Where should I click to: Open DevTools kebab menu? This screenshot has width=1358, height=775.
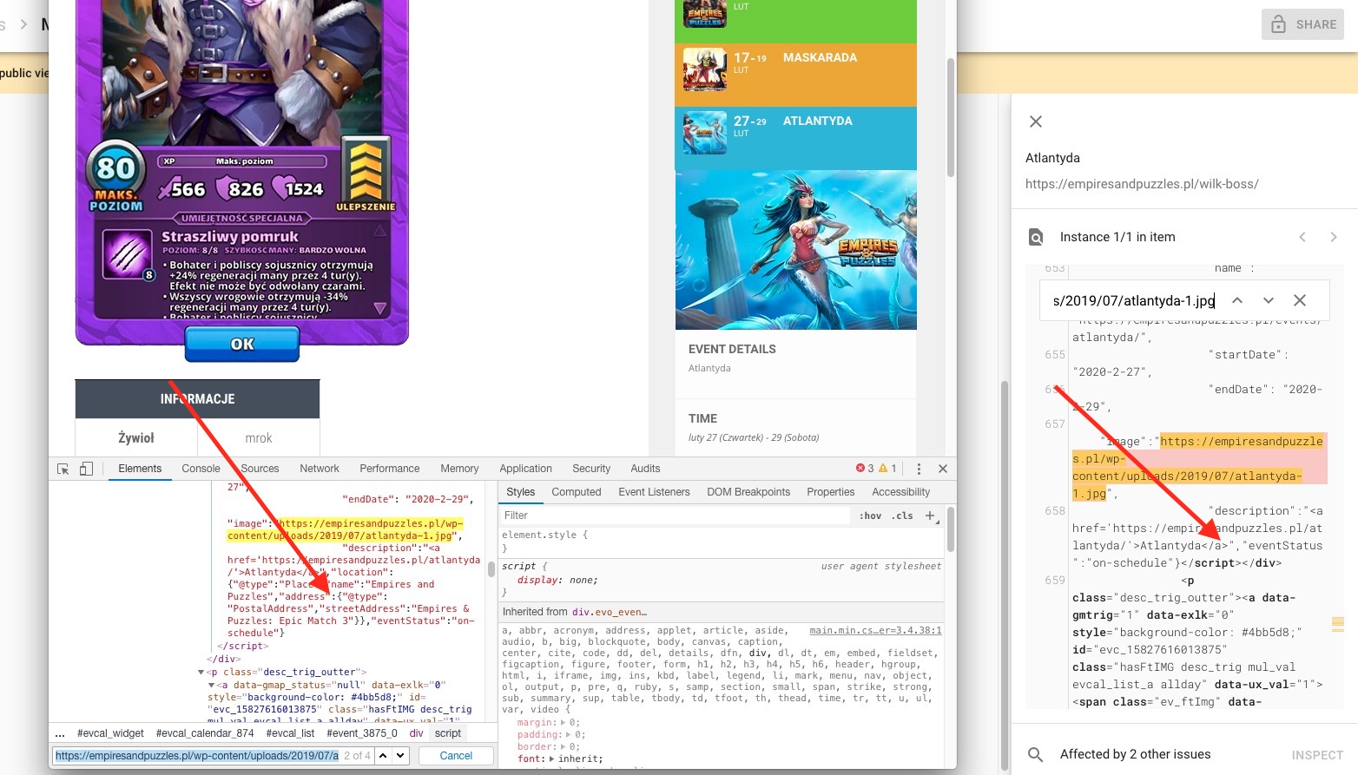click(x=919, y=469)
